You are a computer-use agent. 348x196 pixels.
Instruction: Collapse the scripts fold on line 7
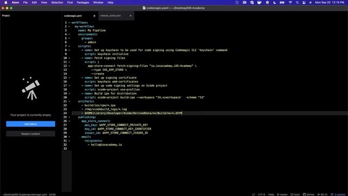click(x=69, y=46)
